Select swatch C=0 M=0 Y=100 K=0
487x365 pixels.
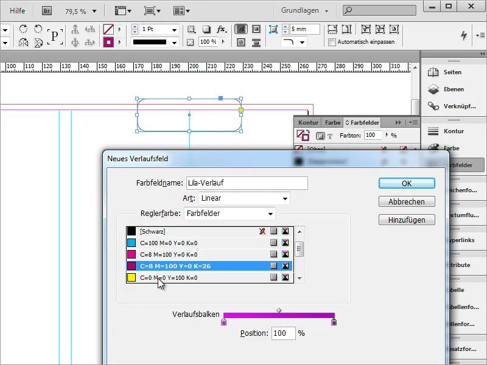click(x=209, y=277)
